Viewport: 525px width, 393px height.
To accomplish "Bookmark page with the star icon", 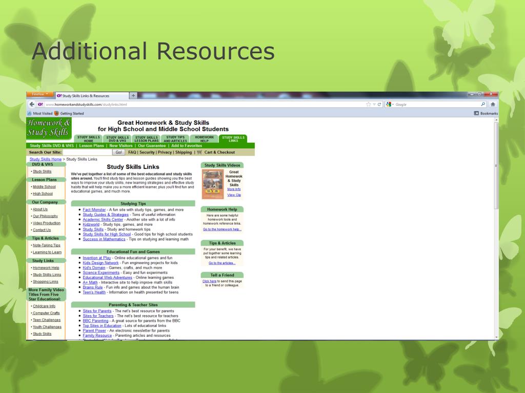I will [x=369, y=104].
